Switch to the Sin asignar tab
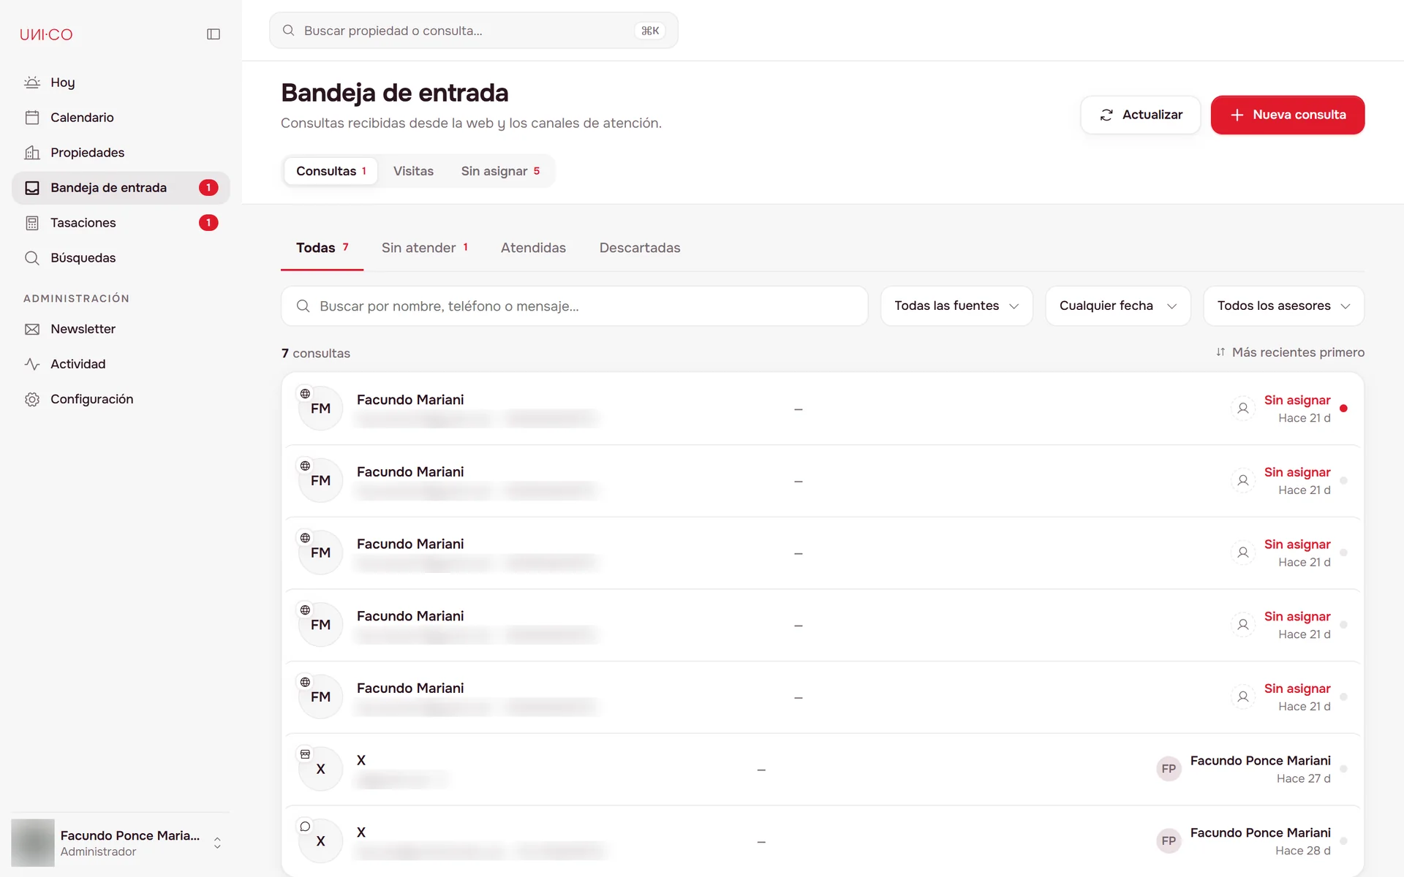Screen dimensions: 1404x877 500,171
